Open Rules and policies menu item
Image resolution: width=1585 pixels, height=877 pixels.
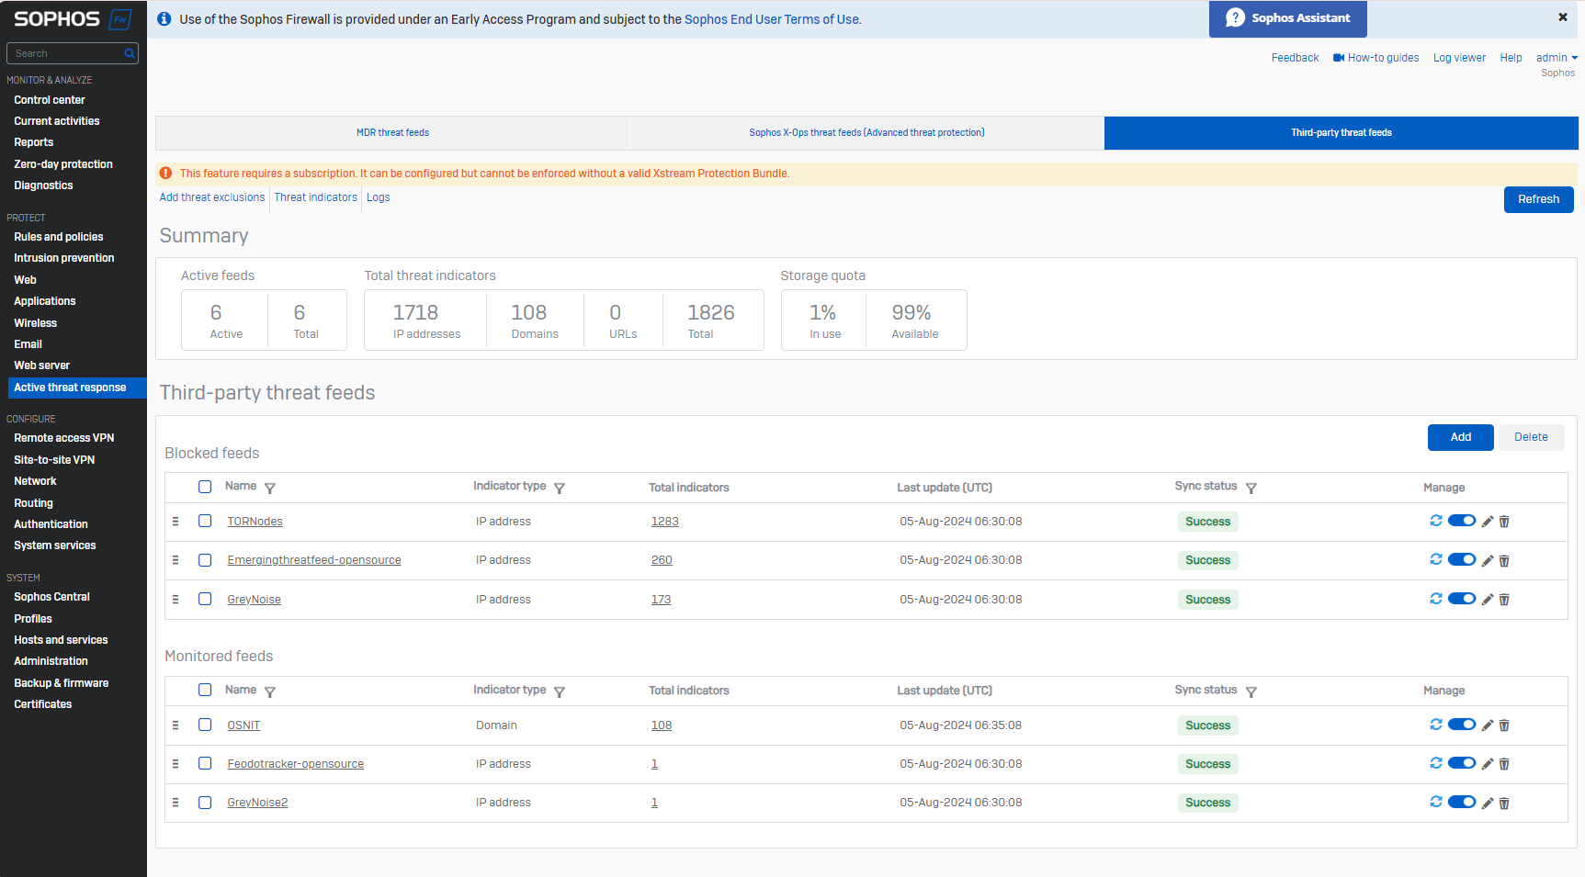pos(59,237)
